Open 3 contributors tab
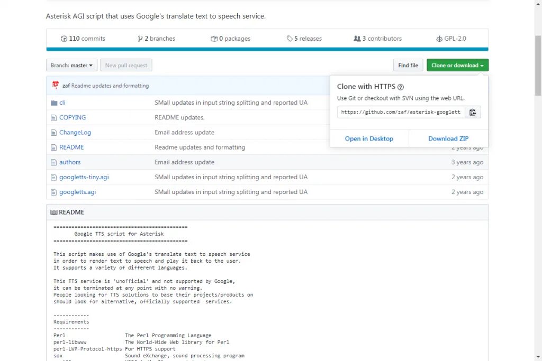 click(377, 39)
